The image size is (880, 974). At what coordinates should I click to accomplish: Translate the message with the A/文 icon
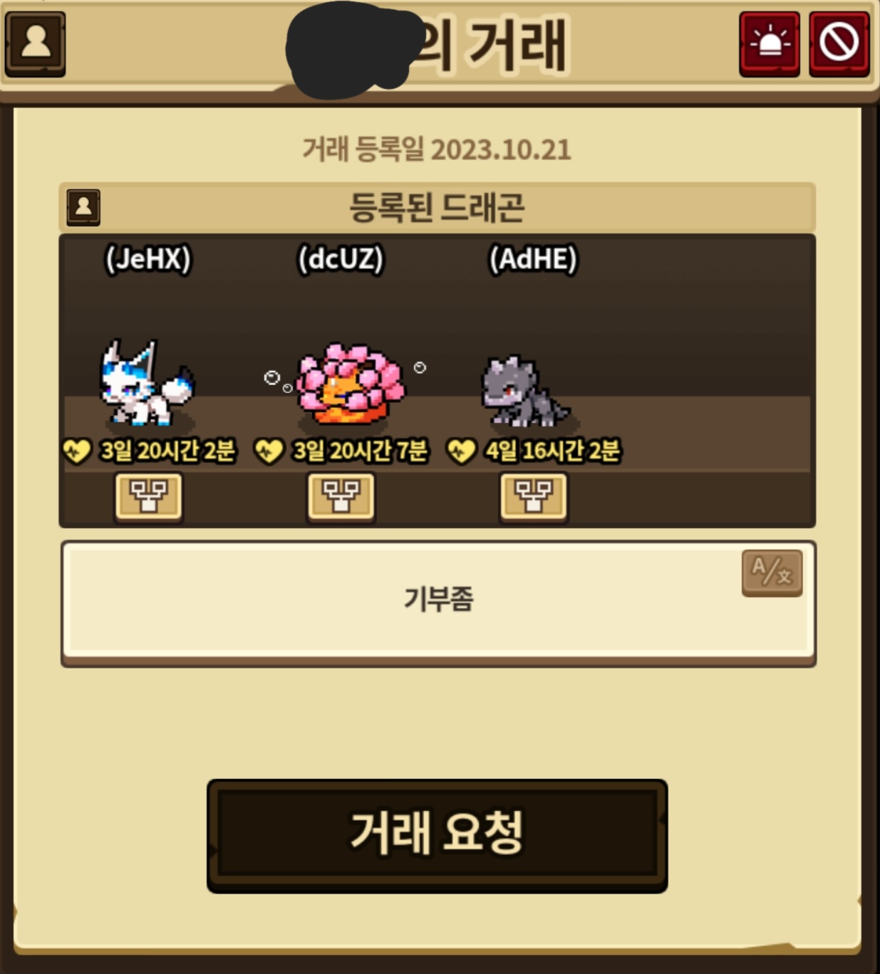click(772, 572)
